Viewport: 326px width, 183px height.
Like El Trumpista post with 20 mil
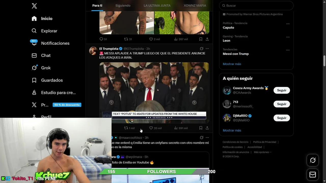155,128
